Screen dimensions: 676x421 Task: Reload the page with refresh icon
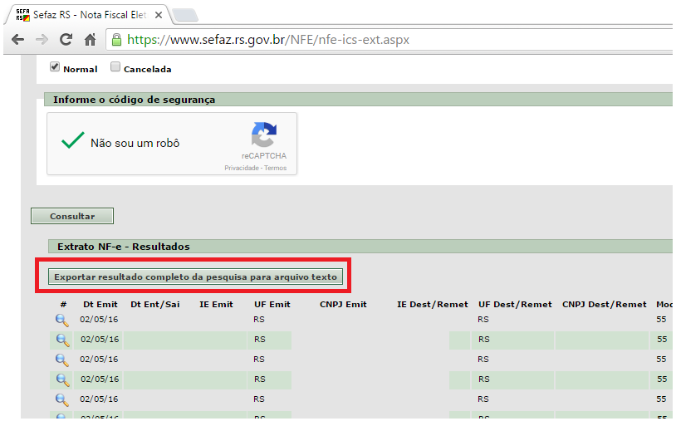coord(66,40)
